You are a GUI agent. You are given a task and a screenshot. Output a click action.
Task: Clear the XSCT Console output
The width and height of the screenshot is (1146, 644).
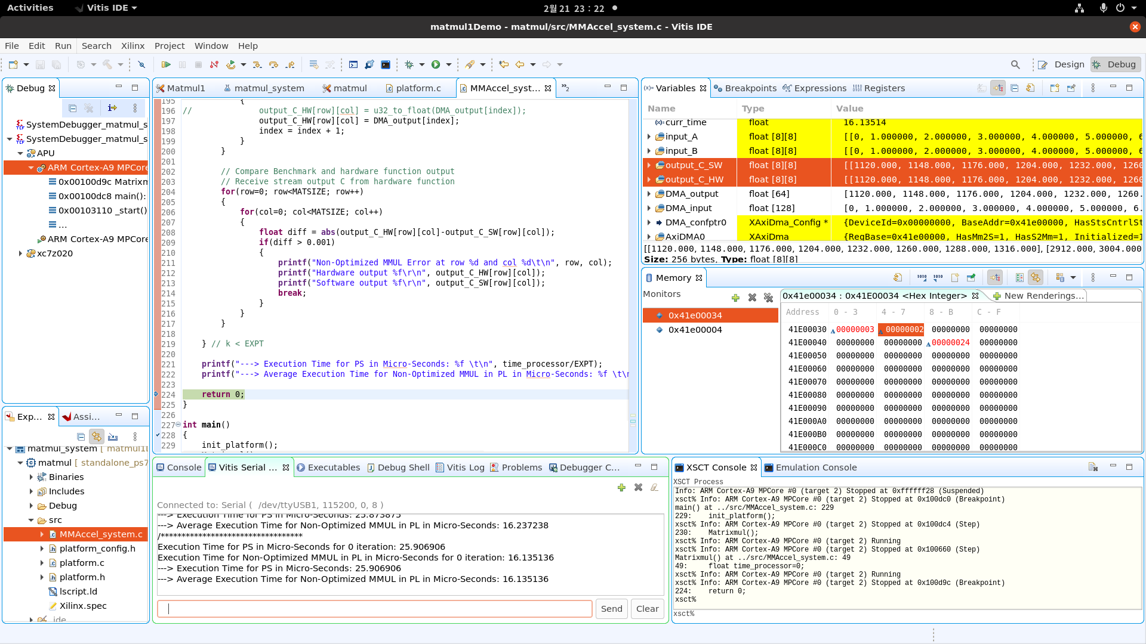[1093, 467]
